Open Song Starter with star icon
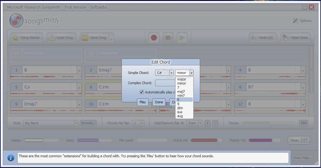The image size is (321, 168). 27,38
